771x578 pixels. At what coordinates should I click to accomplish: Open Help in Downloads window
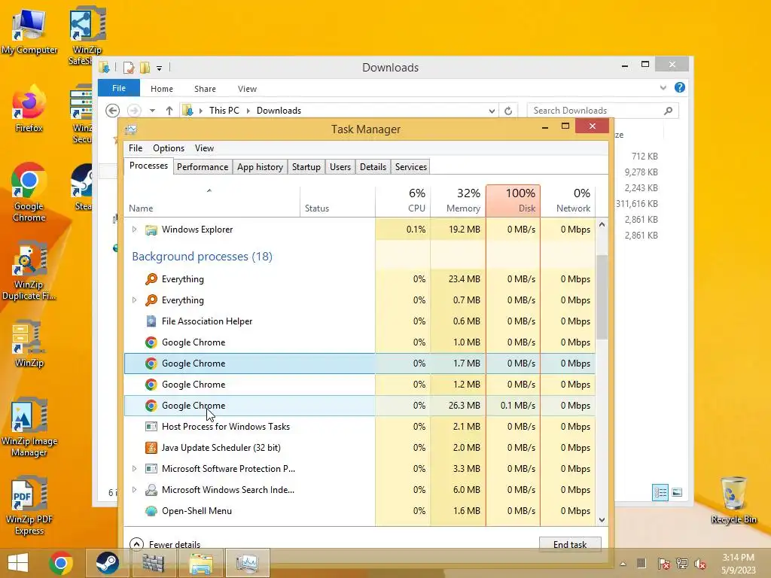[x=680, y=87]
